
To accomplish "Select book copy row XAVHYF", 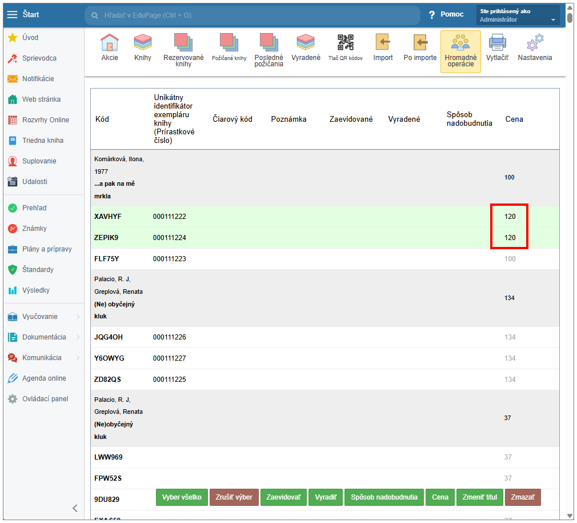I will (x=108, y=217).
